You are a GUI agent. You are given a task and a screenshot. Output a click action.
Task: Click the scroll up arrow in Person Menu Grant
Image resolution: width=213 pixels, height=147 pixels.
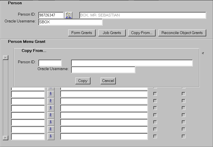click(5, 58)
